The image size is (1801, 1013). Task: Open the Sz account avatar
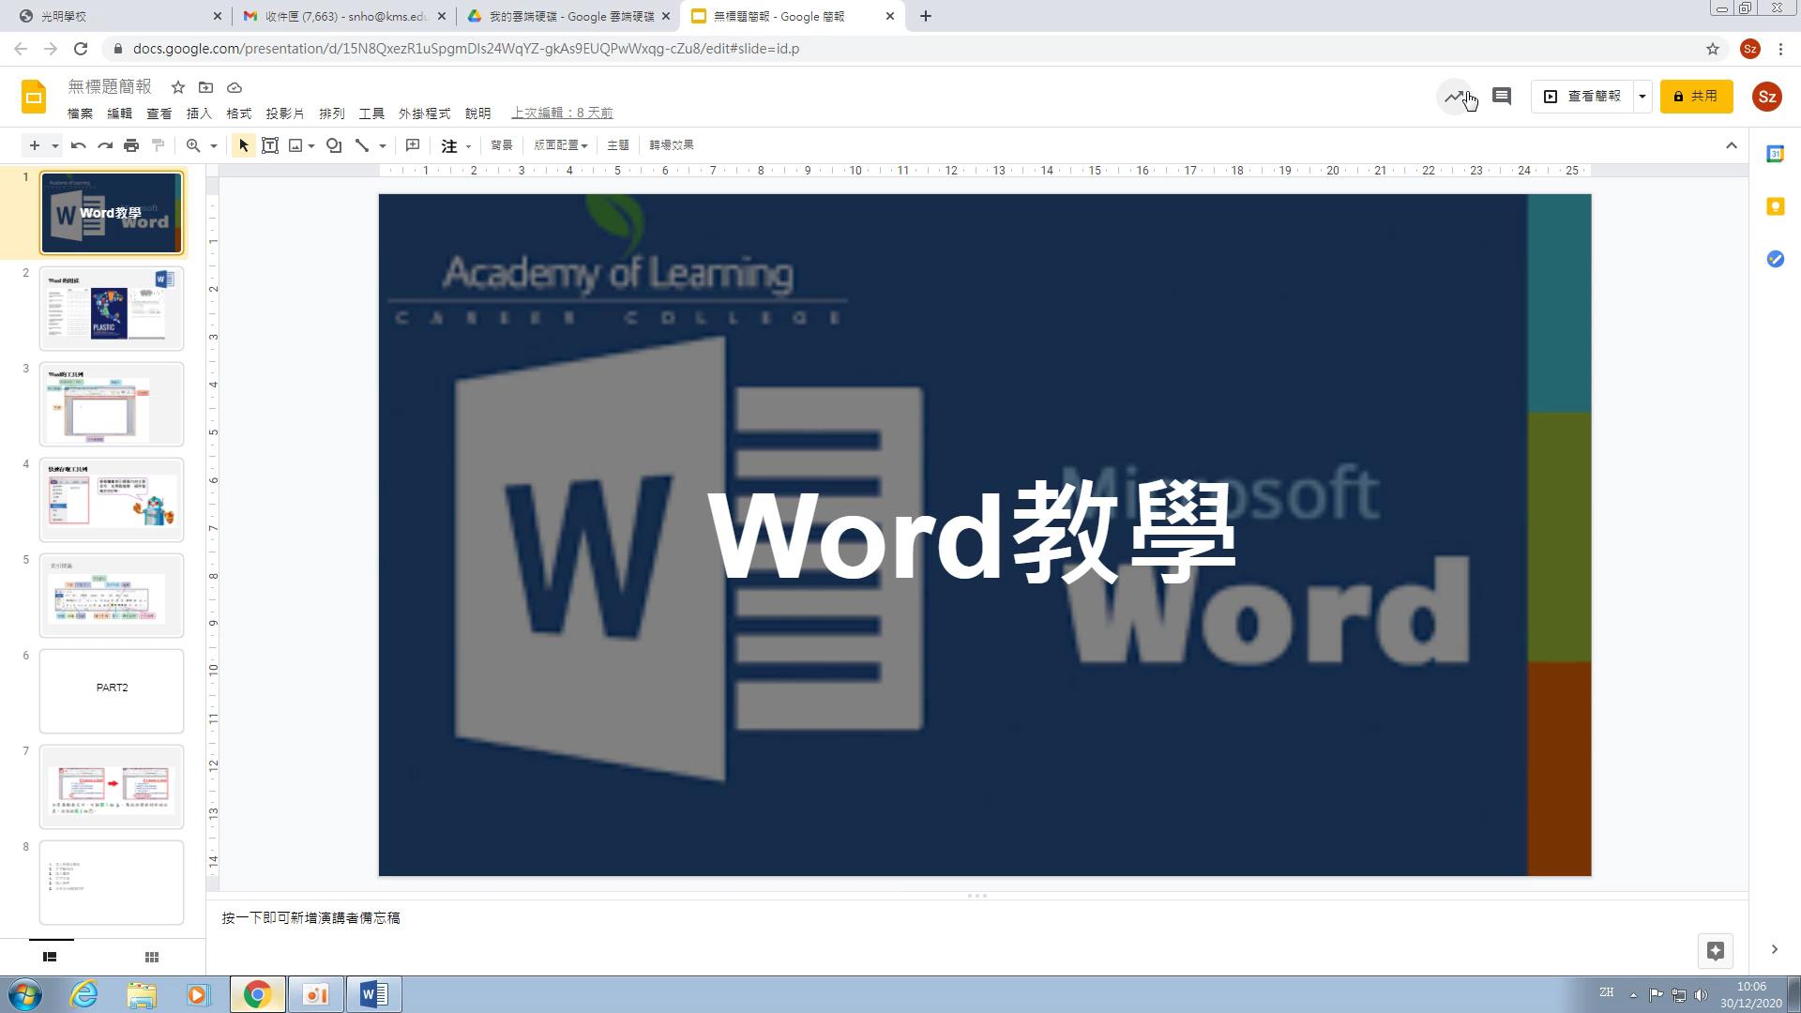(1767, 97)
